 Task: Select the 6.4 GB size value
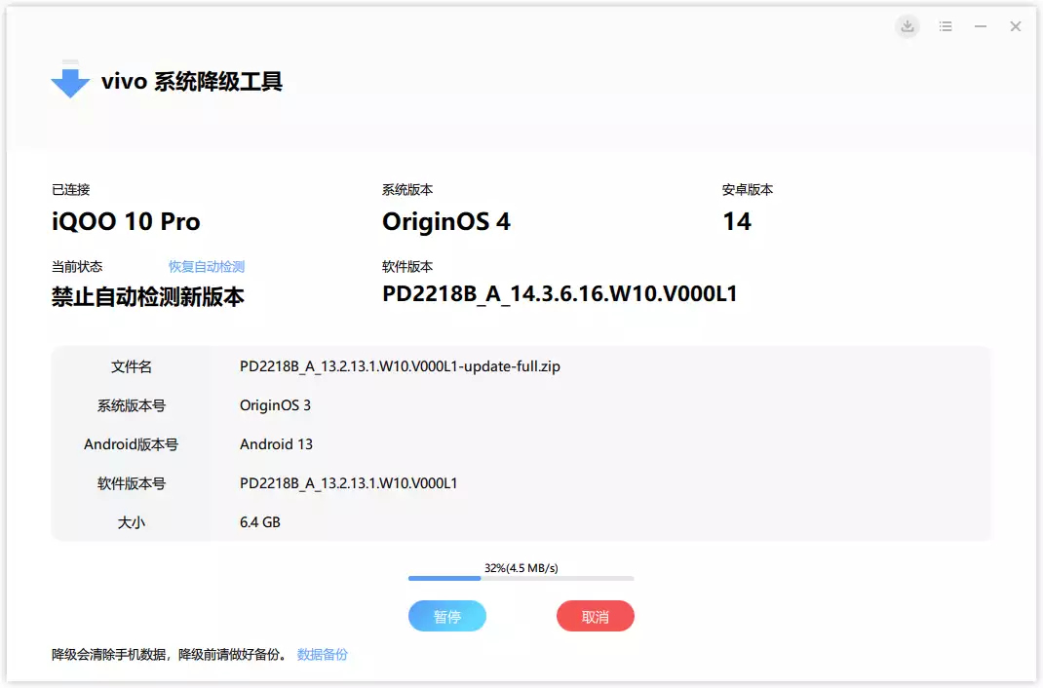259,522
